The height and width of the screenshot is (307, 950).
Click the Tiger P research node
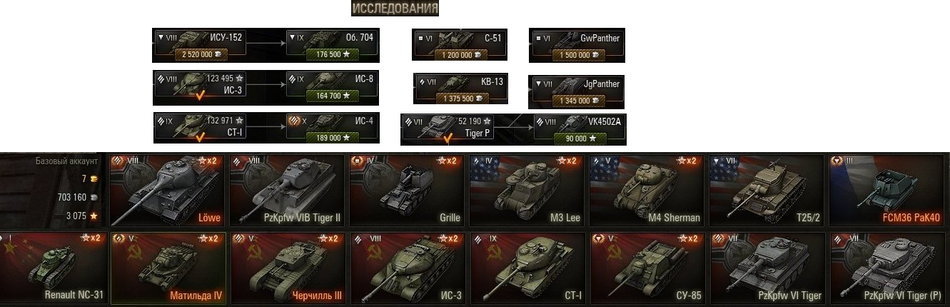(448, 130)
